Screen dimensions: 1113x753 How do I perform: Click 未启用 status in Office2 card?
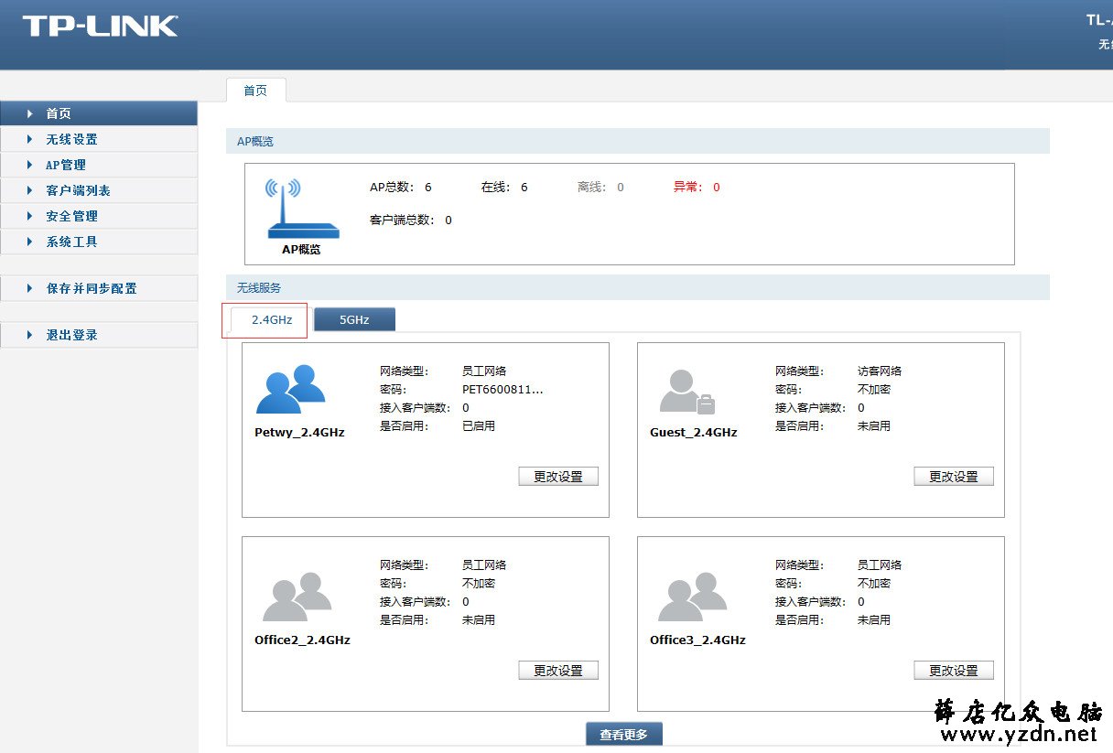coord(478,620)
